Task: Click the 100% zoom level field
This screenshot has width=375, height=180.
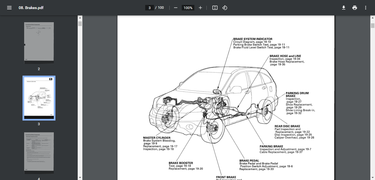Action: [188, 8]
